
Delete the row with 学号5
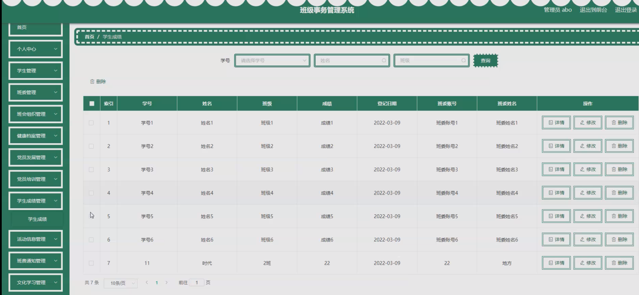click(x=619, y=216)
